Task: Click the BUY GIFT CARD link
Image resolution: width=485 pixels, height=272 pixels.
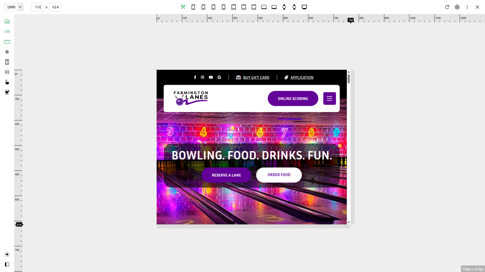Action: 256,77
